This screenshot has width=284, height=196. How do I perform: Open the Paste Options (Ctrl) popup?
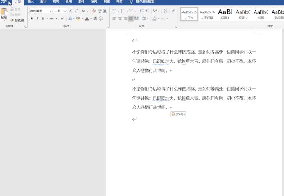coord(178,114)
